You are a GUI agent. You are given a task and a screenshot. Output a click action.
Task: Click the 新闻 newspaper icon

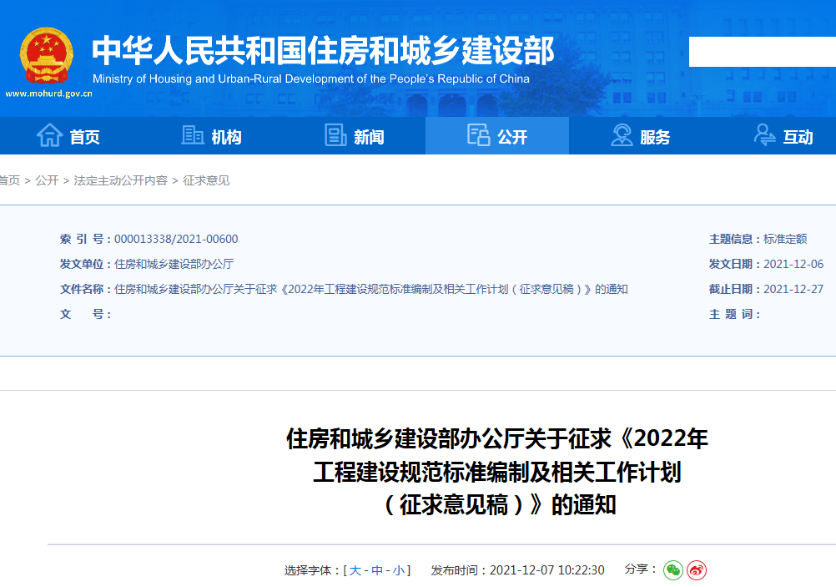click(336, 135)
